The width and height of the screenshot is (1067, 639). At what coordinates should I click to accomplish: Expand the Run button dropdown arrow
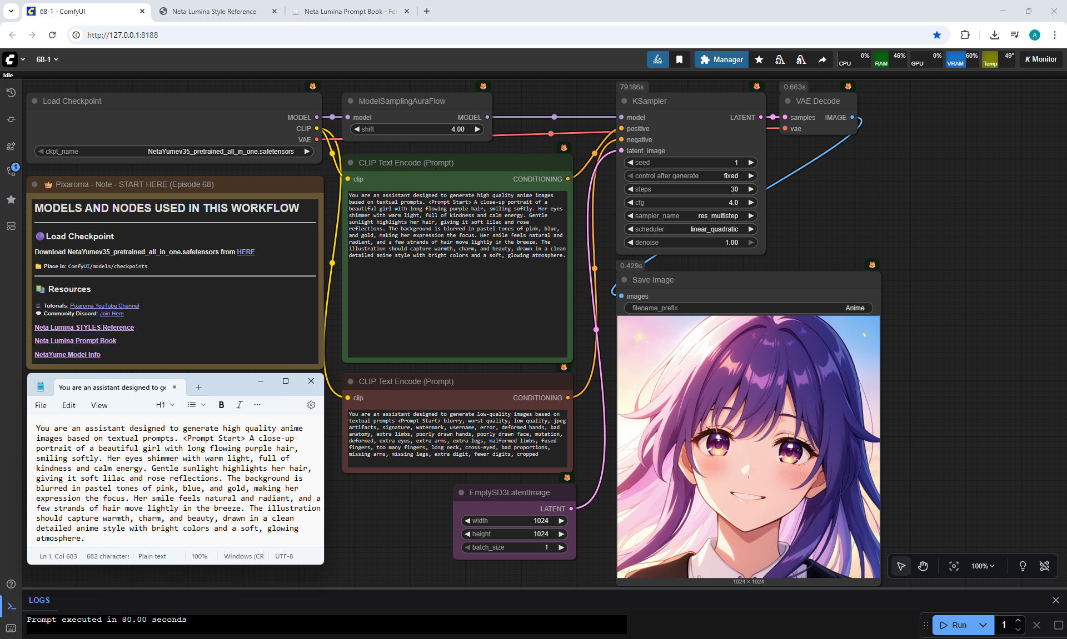coord(983,625)
